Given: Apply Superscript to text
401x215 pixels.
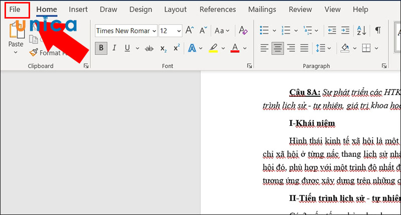Looking at the screenshot, I should (x=176, y=48).
